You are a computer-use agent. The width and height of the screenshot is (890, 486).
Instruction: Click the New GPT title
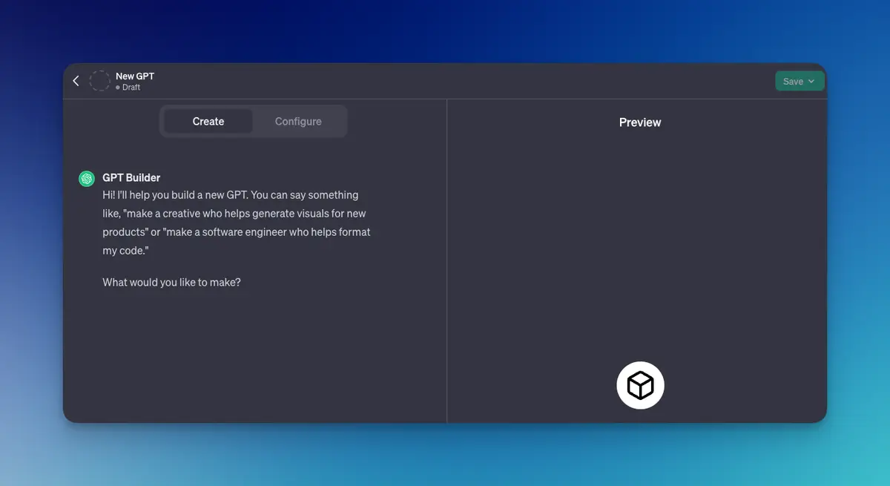(x=135, y=76)
